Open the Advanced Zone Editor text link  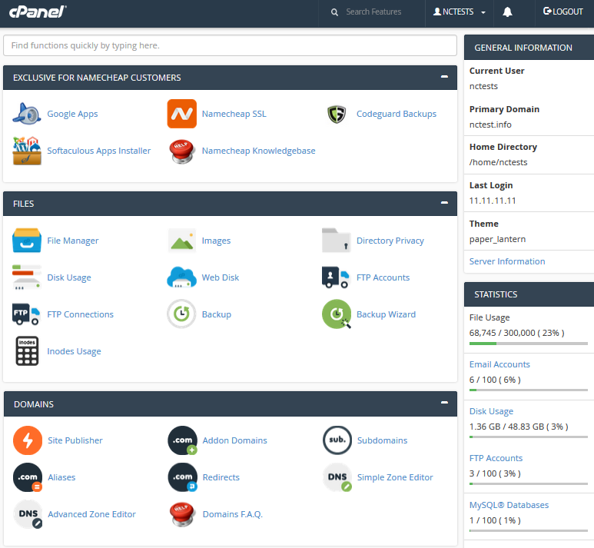pos(91,514)
